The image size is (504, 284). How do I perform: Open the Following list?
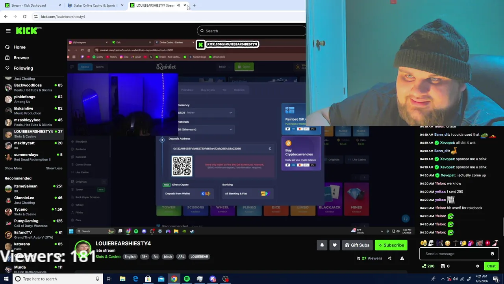tap(19, 68)
